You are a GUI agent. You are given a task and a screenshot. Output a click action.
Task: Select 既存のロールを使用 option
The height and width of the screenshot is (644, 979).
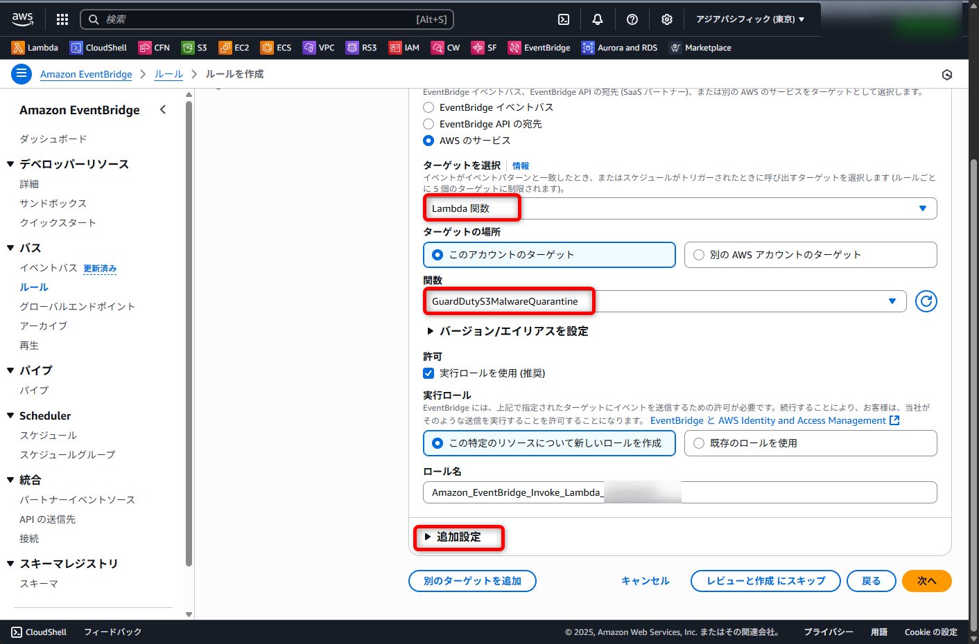pos(811,443)
